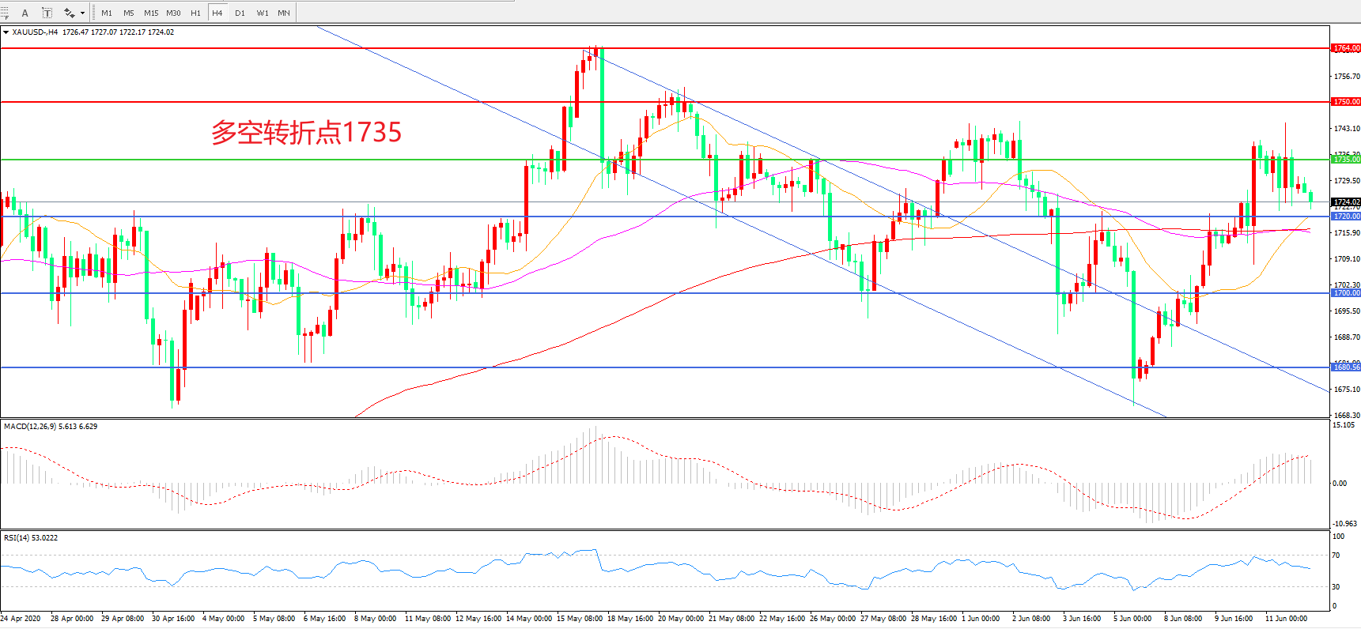This screenshot has width=1361, height=629.
Task: Select the Text Label tool
Action: coord(47,13)
